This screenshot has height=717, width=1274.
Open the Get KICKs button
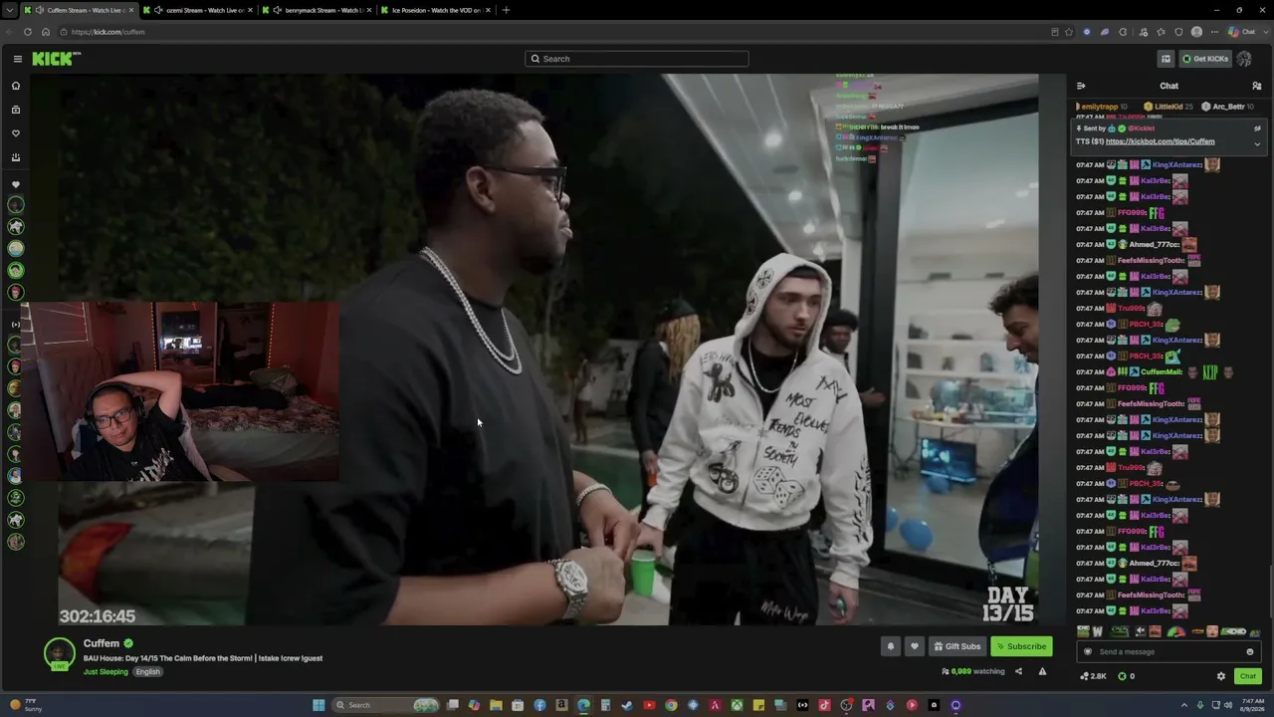tap(1204, 59)
